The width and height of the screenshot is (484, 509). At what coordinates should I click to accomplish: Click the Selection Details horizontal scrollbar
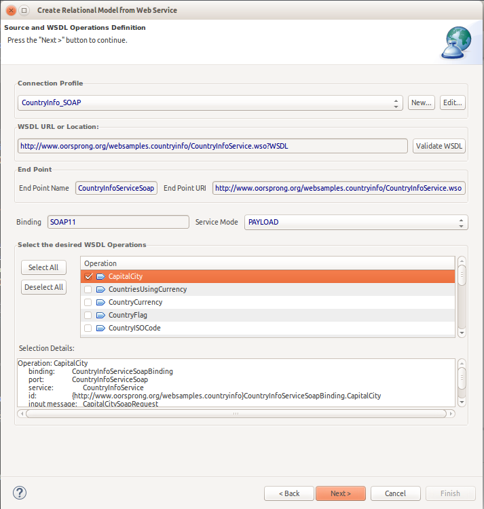coord(236,413)
